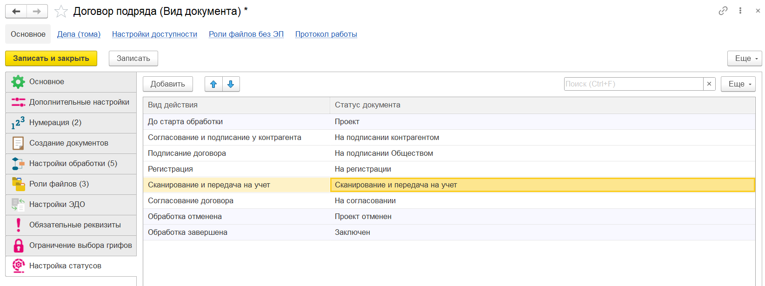Click the Нумерация 123 icon
Viewport: 765px width, 286px height.
coord(18,123)
